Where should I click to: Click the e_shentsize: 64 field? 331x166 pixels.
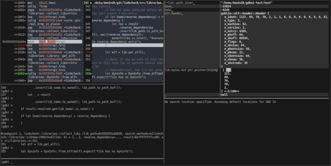(237, 56)
